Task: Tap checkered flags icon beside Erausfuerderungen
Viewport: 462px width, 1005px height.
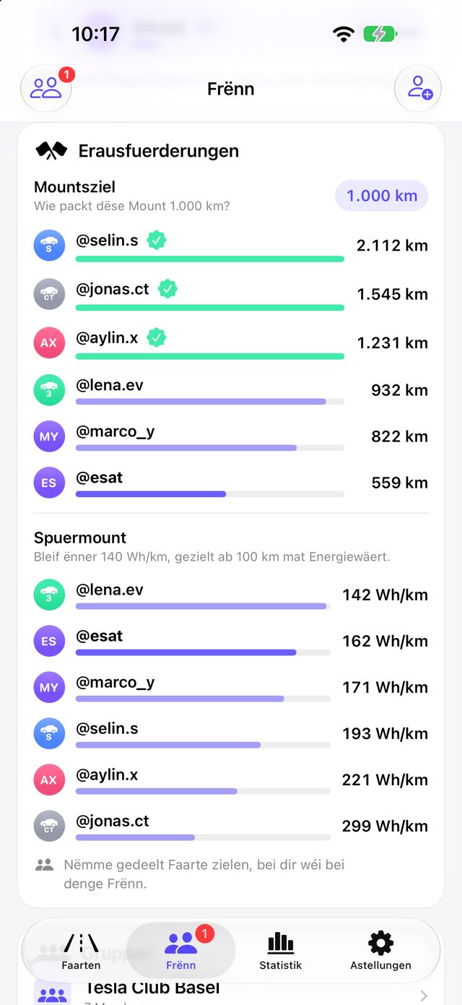Action: point(51,150)
